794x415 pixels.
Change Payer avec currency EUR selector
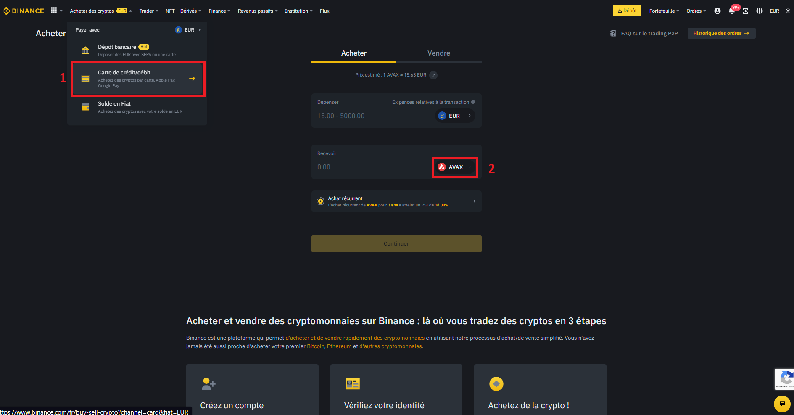click(x=188, y=30)
